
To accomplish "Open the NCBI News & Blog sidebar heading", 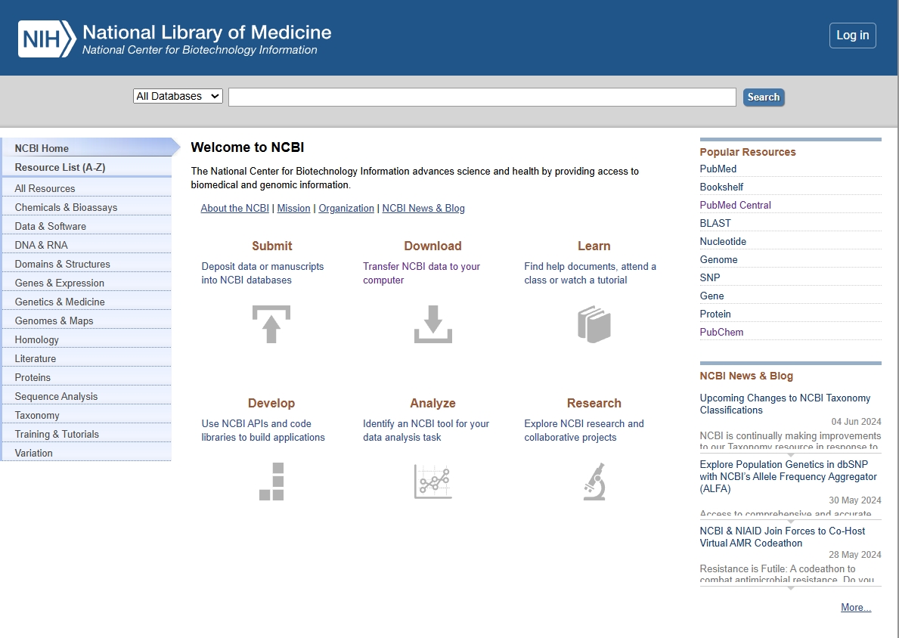I will [x=746, y=376].
